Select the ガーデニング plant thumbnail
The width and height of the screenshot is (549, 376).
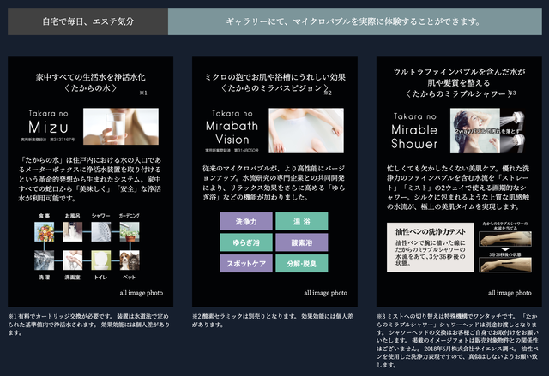pyautogui.click(x=130, y=231)
